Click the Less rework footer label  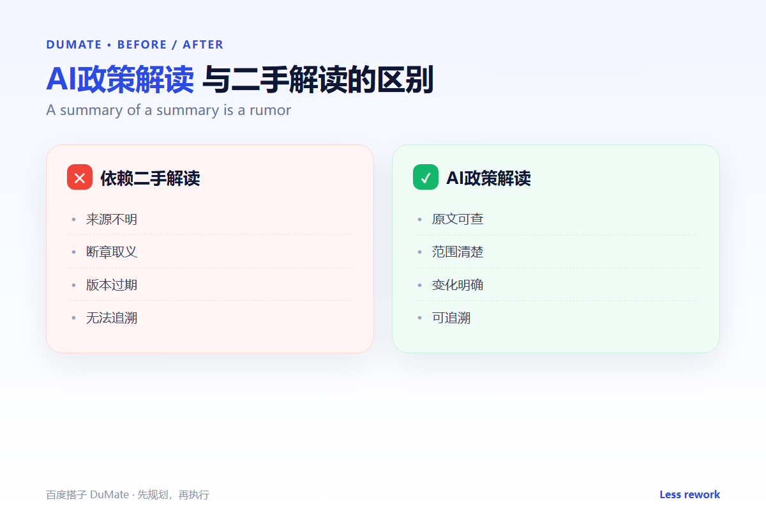click(x=689, y=494)
